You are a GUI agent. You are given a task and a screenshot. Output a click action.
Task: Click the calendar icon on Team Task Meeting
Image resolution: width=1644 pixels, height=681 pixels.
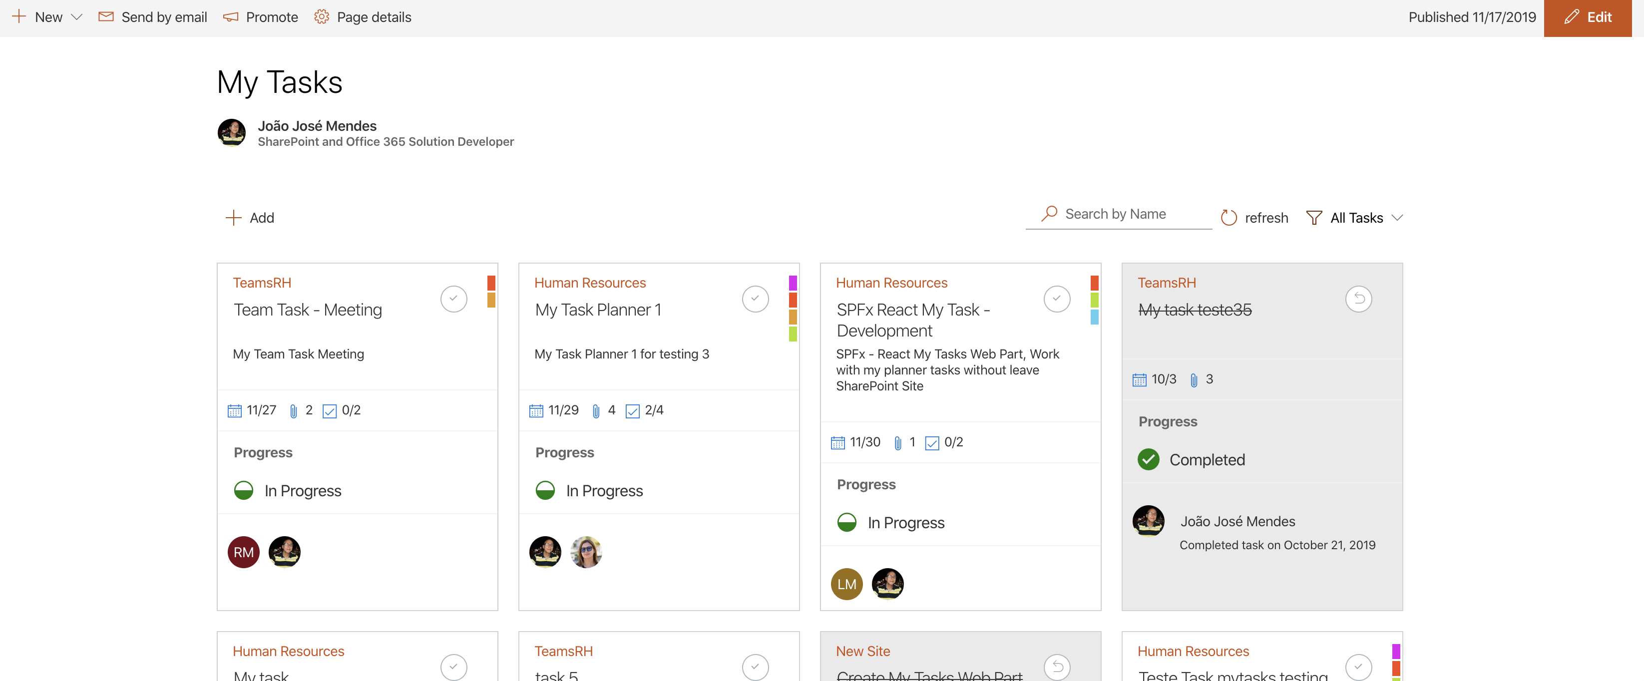(234, 409)
